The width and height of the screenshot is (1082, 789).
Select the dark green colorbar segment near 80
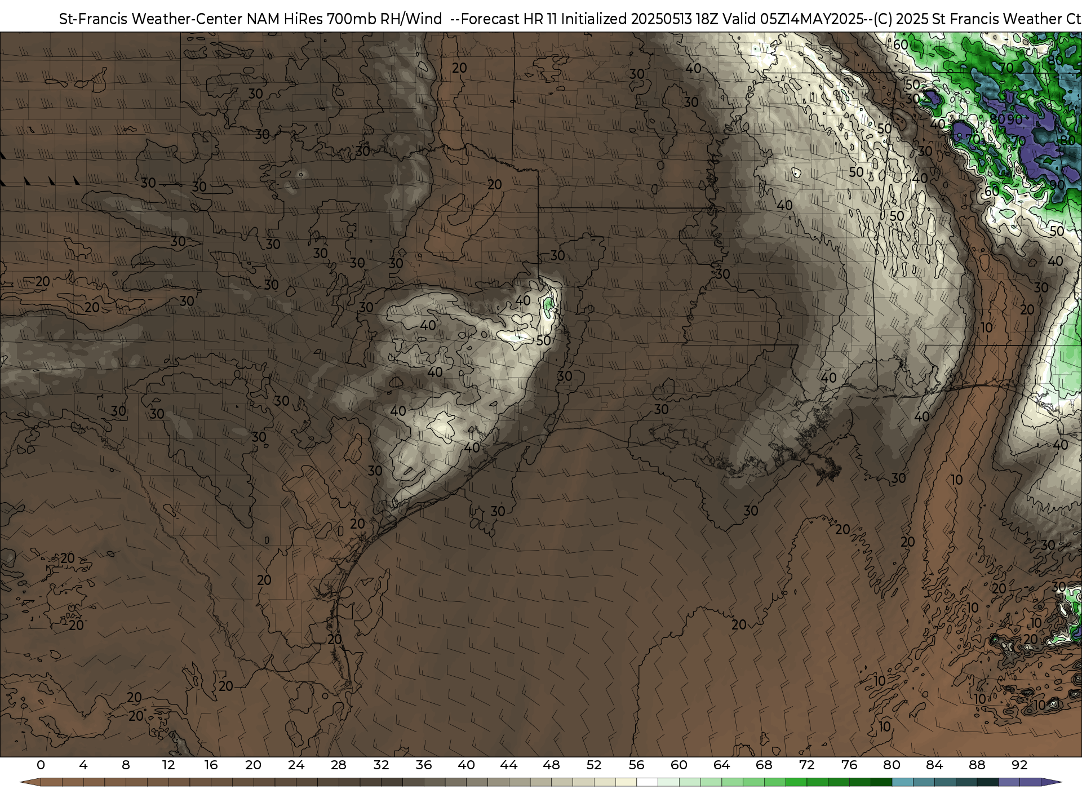click(881, 782)
